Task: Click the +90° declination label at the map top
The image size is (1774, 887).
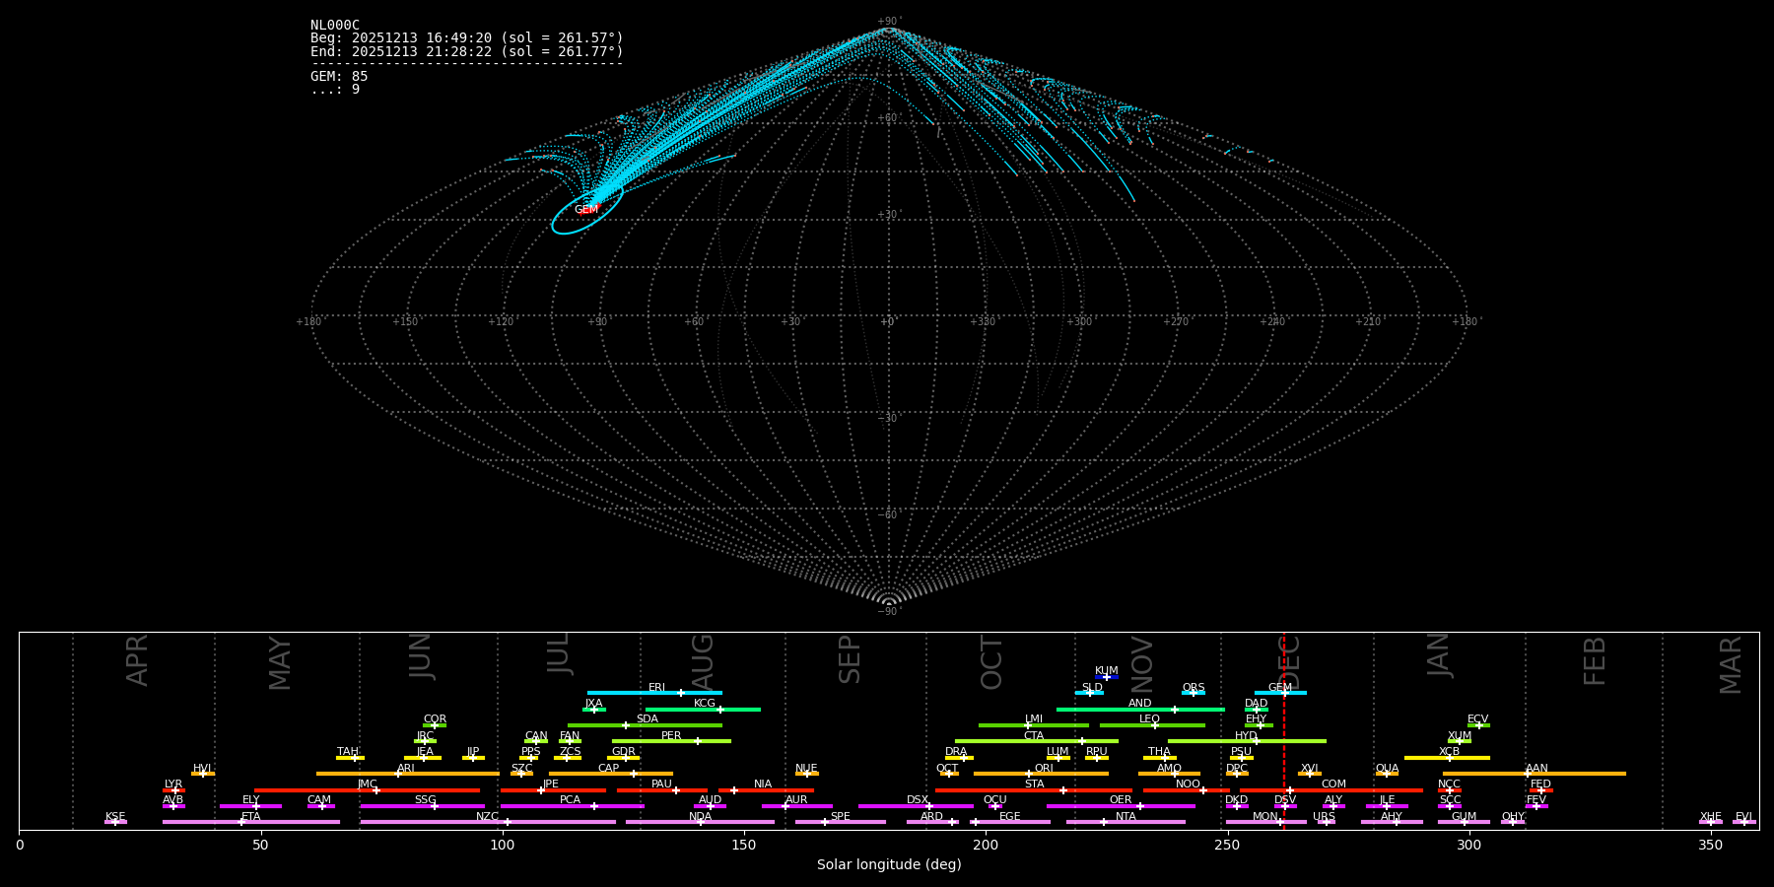Action: pyautogui.click(x=889, y=21)
